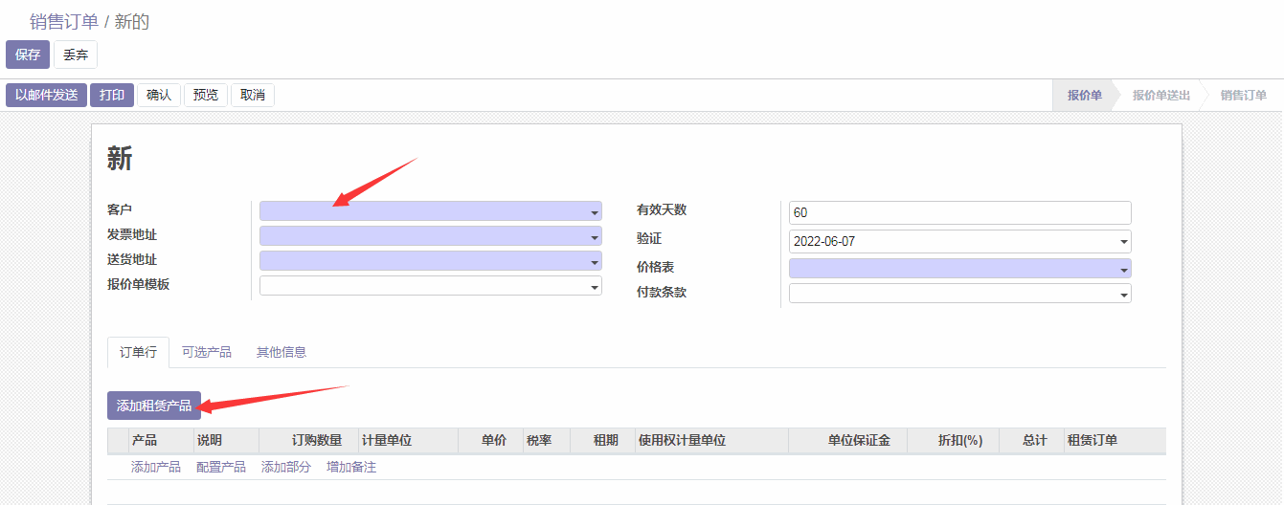
Task: Click the 保存 save button
Action: click(28, 55)
